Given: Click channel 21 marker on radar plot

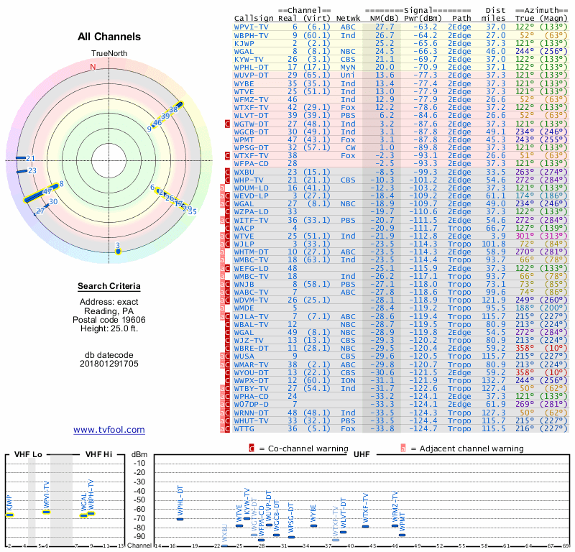Looking at the screenshot, I should click(x=21, y=158).
